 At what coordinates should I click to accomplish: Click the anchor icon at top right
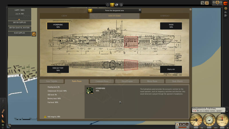(207, 3)
